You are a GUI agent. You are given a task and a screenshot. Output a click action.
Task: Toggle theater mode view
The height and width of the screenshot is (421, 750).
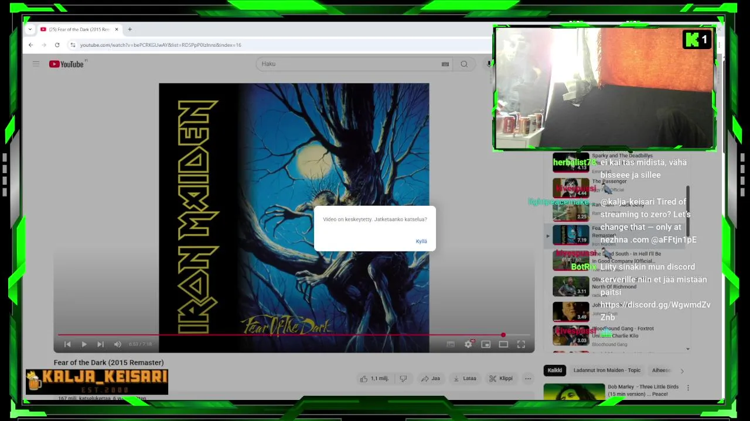click(x=503, y=344)
